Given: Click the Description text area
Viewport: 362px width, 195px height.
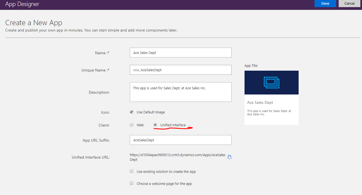Looking at the screenshot, I should click(x=181, y=92).
